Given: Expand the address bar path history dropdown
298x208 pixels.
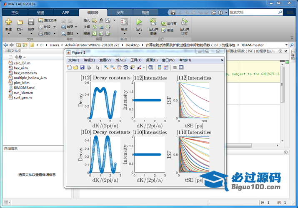Looking at the screenshot, I should coord(286,45).
